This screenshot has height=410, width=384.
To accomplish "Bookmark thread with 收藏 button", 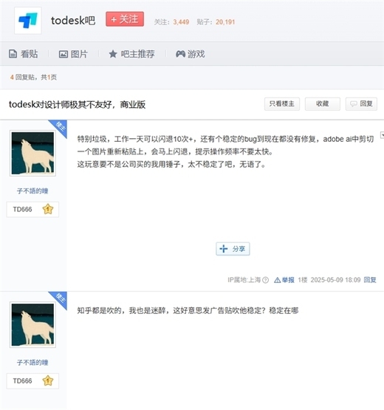I will [x=322, y=104].
